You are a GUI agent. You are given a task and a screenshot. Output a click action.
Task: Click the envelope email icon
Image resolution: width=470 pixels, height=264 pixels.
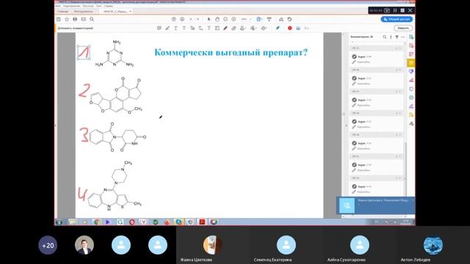pos(83,19)
